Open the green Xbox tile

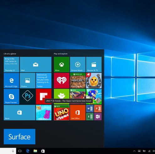(x=61, y=64)
